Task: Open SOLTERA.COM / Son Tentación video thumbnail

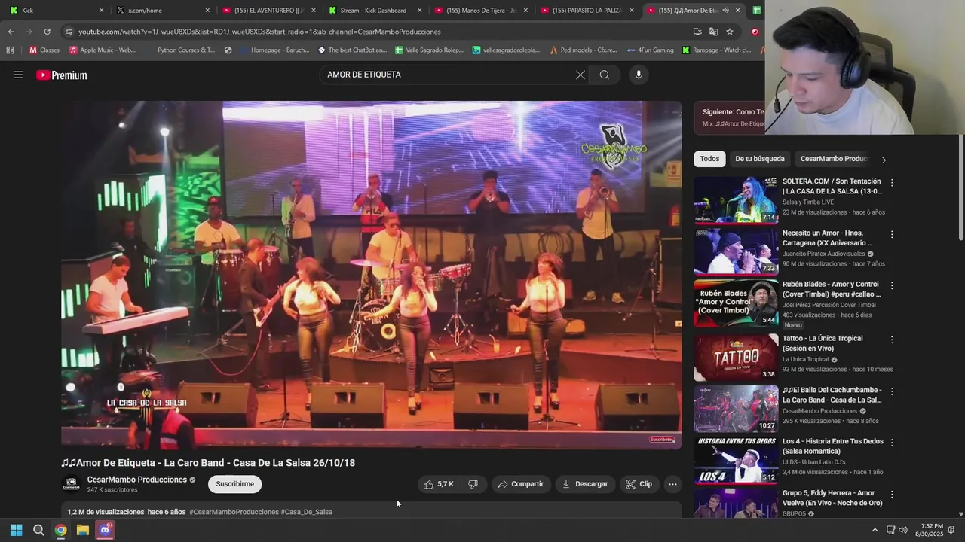Action: [736, 200]
